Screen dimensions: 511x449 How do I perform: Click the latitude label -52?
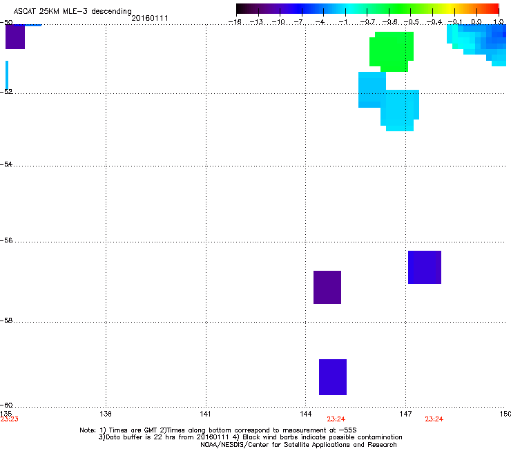6,92
